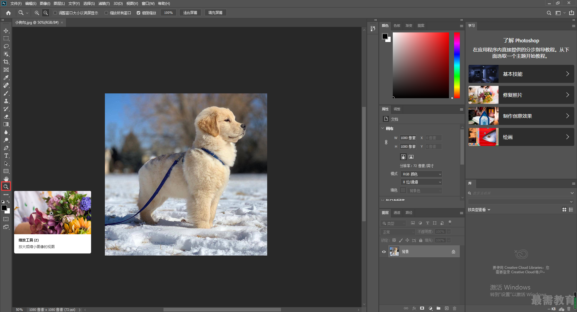Select portrait canvas orientation button
The height and width of the screenshot is (312, 577).
403,157
